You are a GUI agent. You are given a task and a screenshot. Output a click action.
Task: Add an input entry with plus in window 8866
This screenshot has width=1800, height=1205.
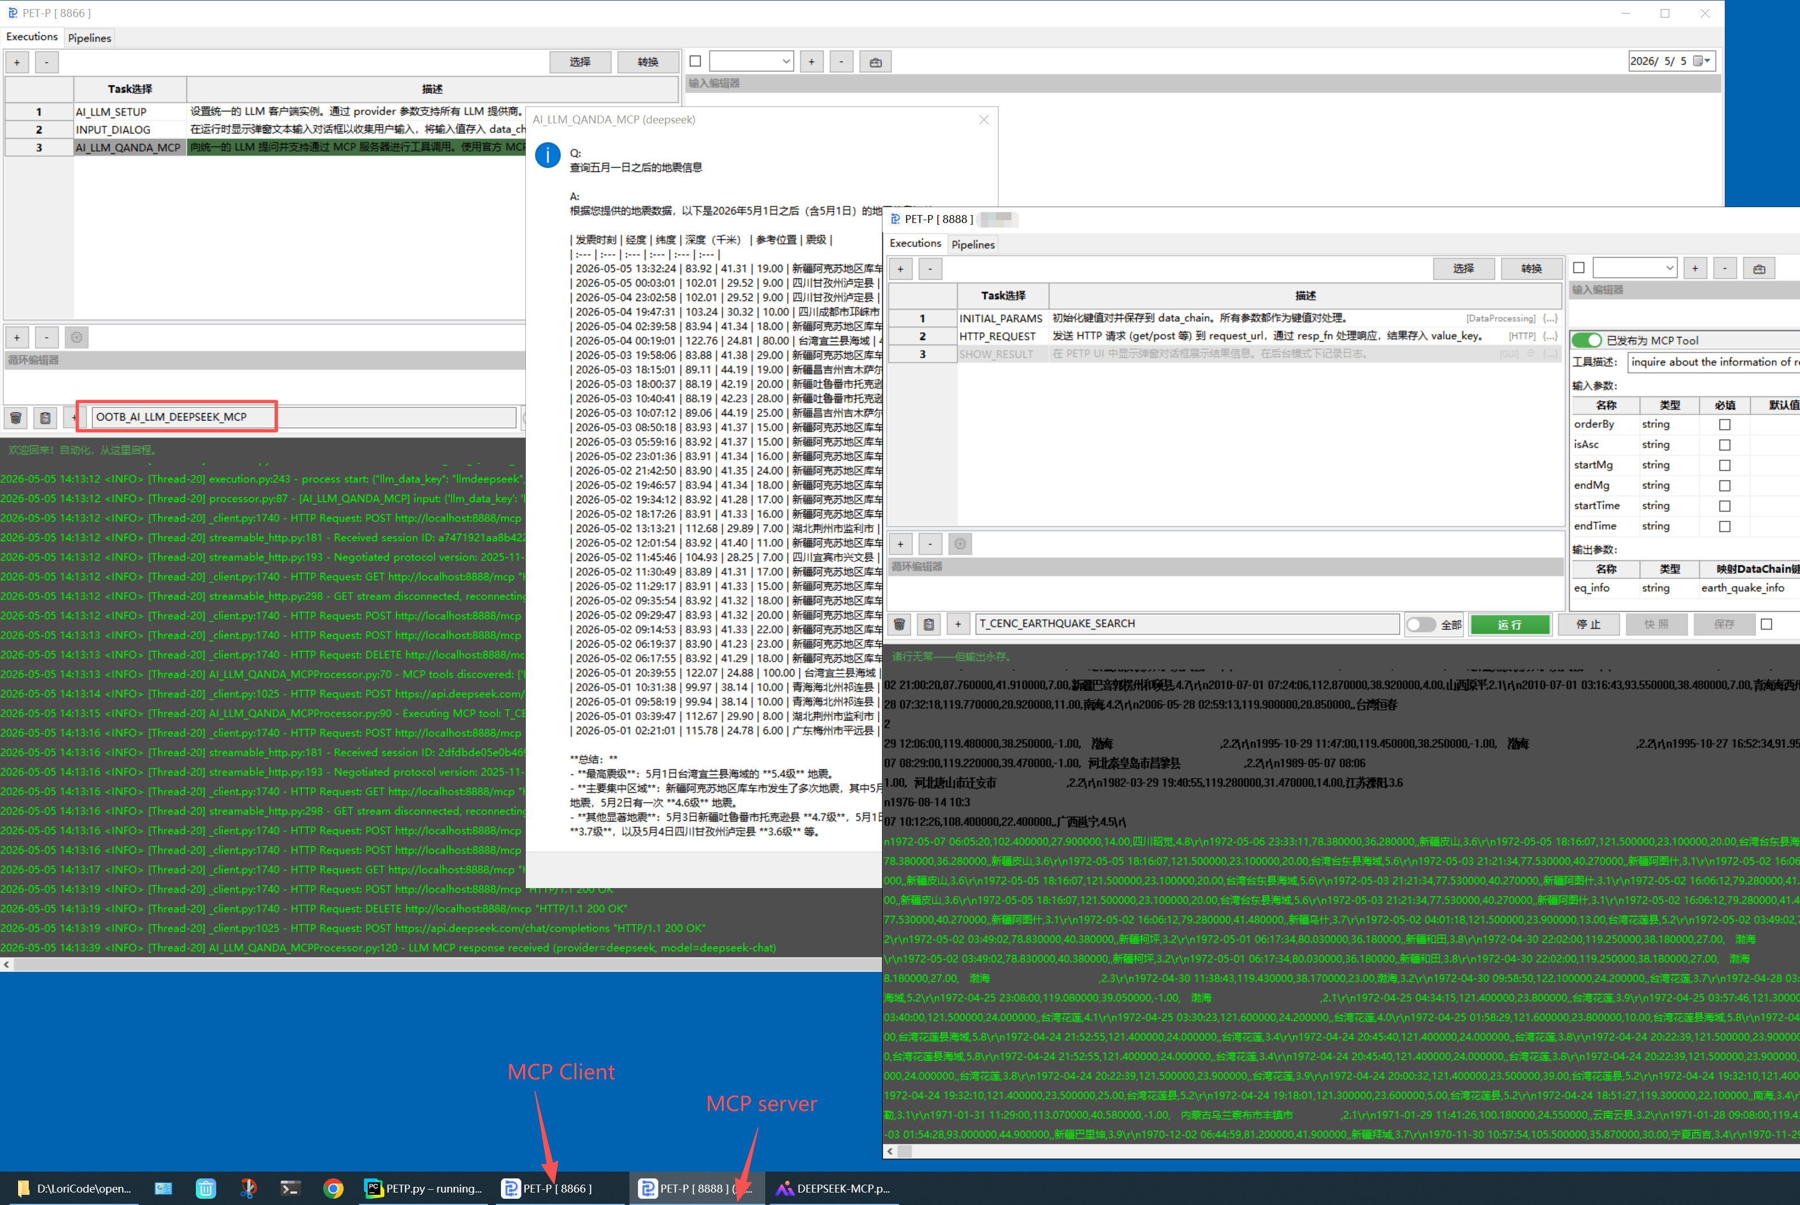point(812,62)
